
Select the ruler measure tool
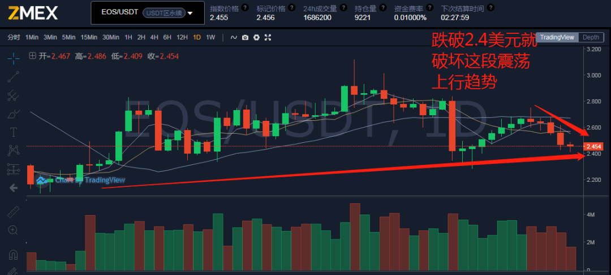(13, 212)
